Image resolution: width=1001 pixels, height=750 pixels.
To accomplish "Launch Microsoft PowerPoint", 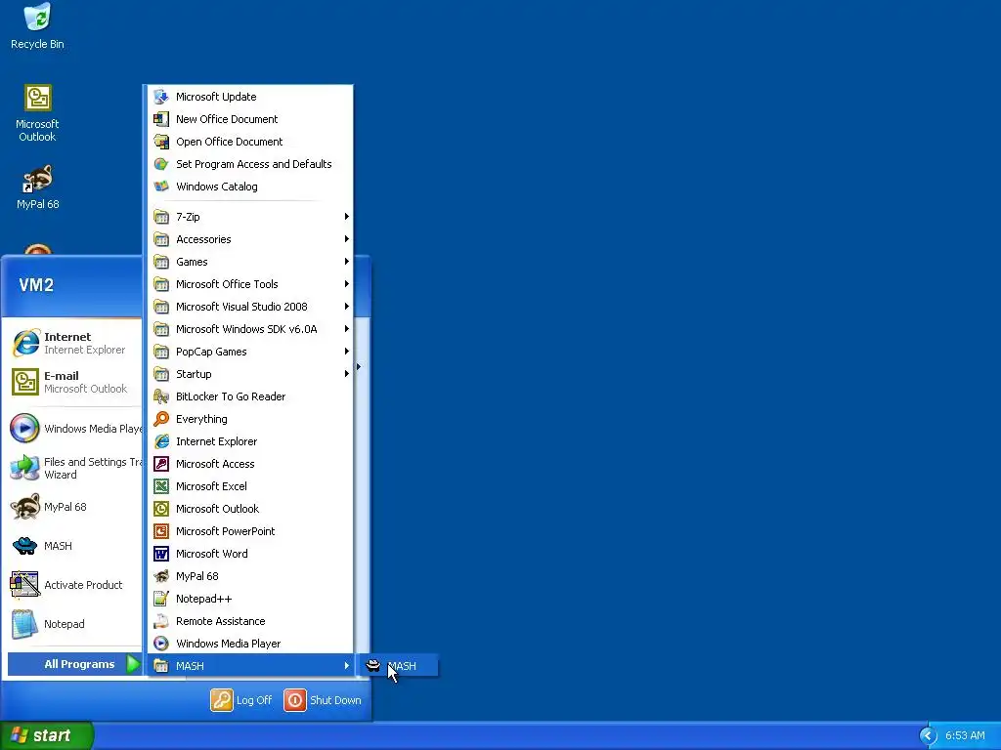I will pos(250,531).
